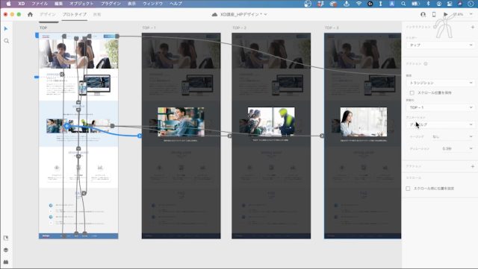478x269 pixels.
Task: Switch to the デザイン mode tab
Action: click(48, 14)
